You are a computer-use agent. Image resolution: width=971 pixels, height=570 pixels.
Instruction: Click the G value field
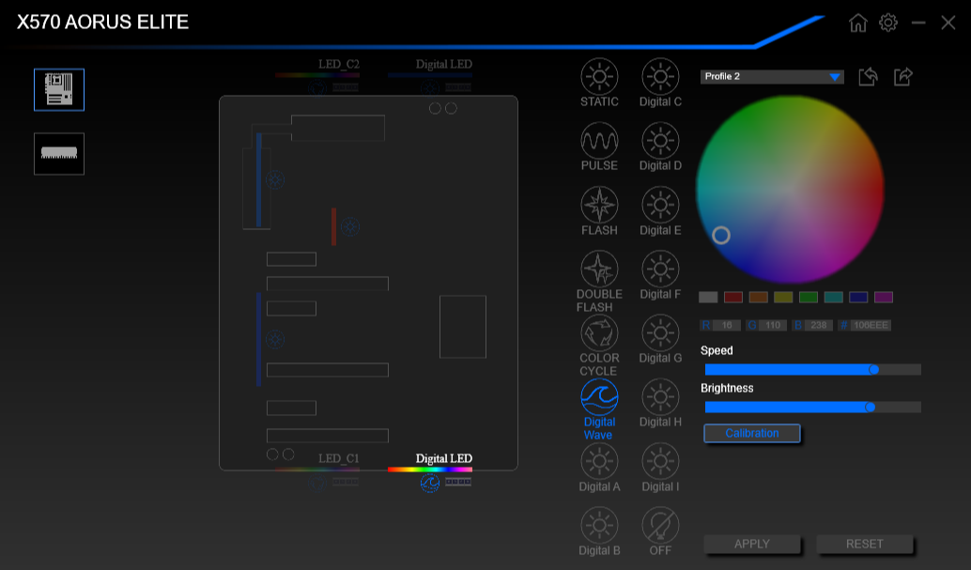(x=773, y=325)
